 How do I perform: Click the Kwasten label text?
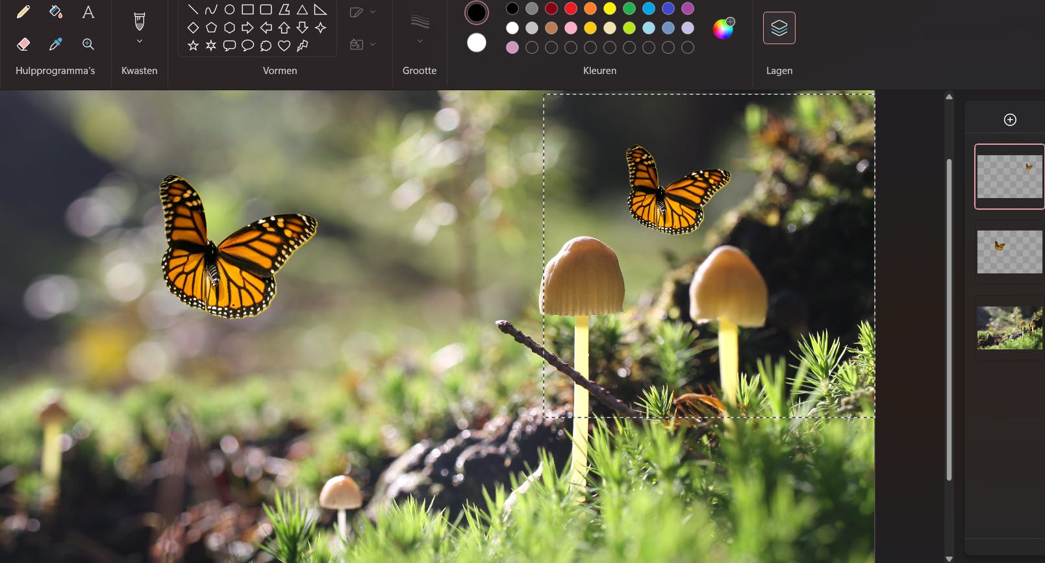[140, 71]
